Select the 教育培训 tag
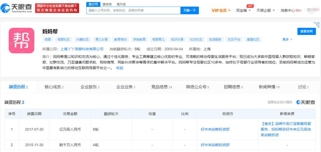Viewport: 321px width, 152px height. [x=120, y=39]
